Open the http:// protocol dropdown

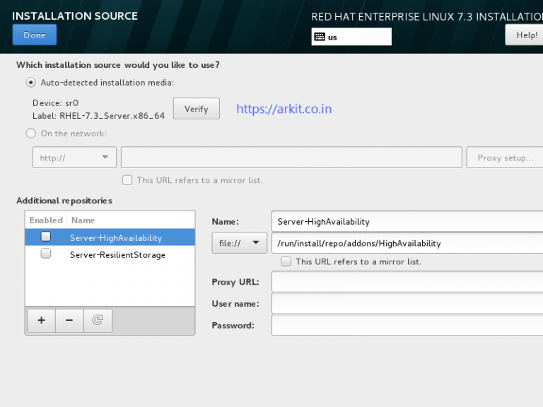pos(74,158)
